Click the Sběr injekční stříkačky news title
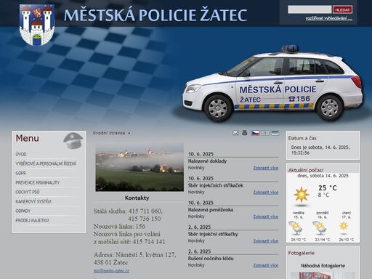This screenshot has width=372, height=279. coord(213,234)
